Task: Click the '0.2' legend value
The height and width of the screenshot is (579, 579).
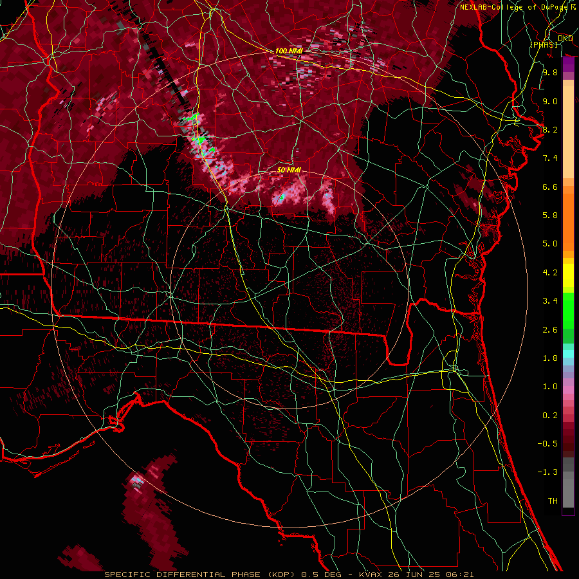Action: click(550, 416)
